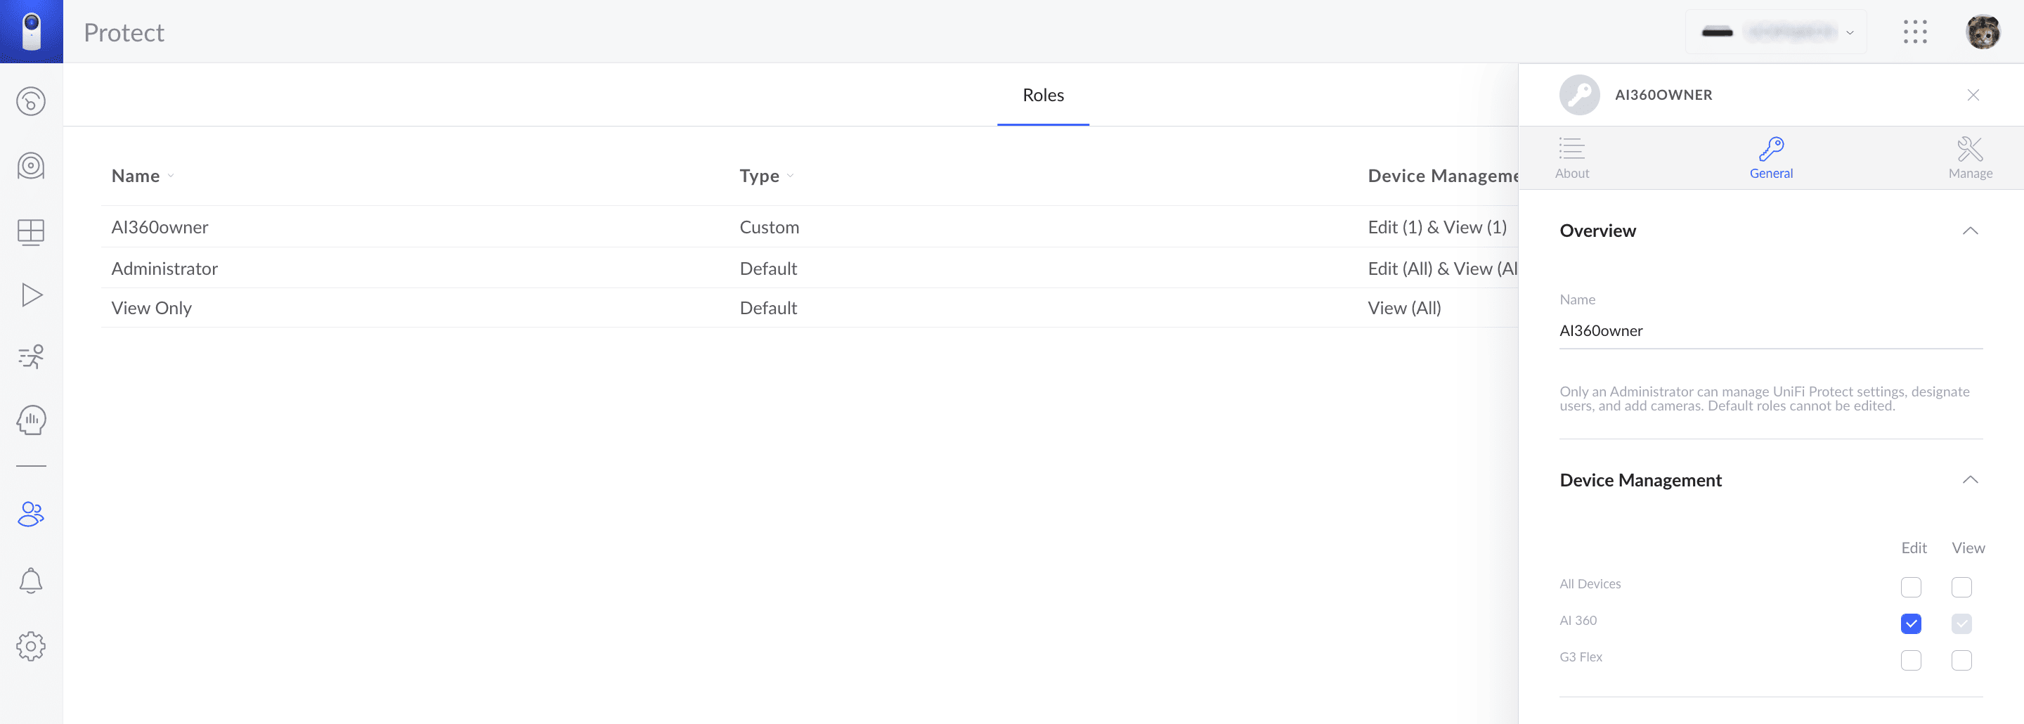This screenshot has height=724, width=2024.
Task: Toggle View checkbox for G3 Flex
Action: 1961,660
